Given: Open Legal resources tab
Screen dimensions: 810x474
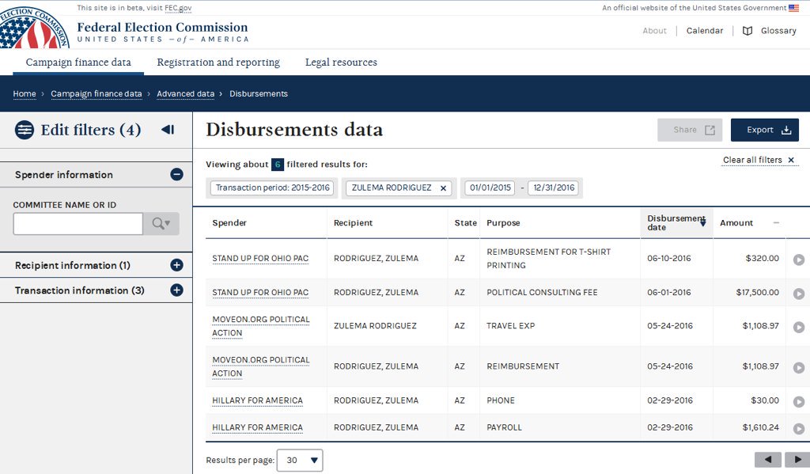Looking at the screenshot, I should (341, 63).
